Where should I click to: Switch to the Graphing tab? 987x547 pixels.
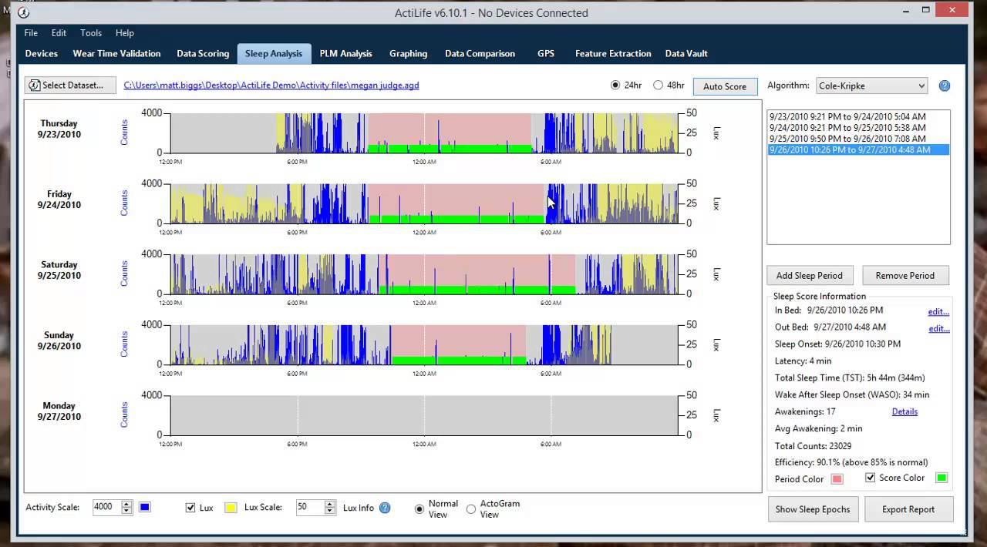pyautogui.click(x=408, y=53)
